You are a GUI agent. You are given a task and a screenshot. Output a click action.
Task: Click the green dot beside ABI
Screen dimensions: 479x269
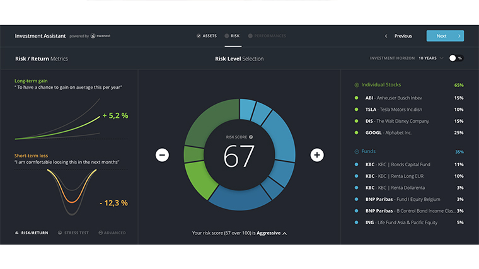coord(356,98)
